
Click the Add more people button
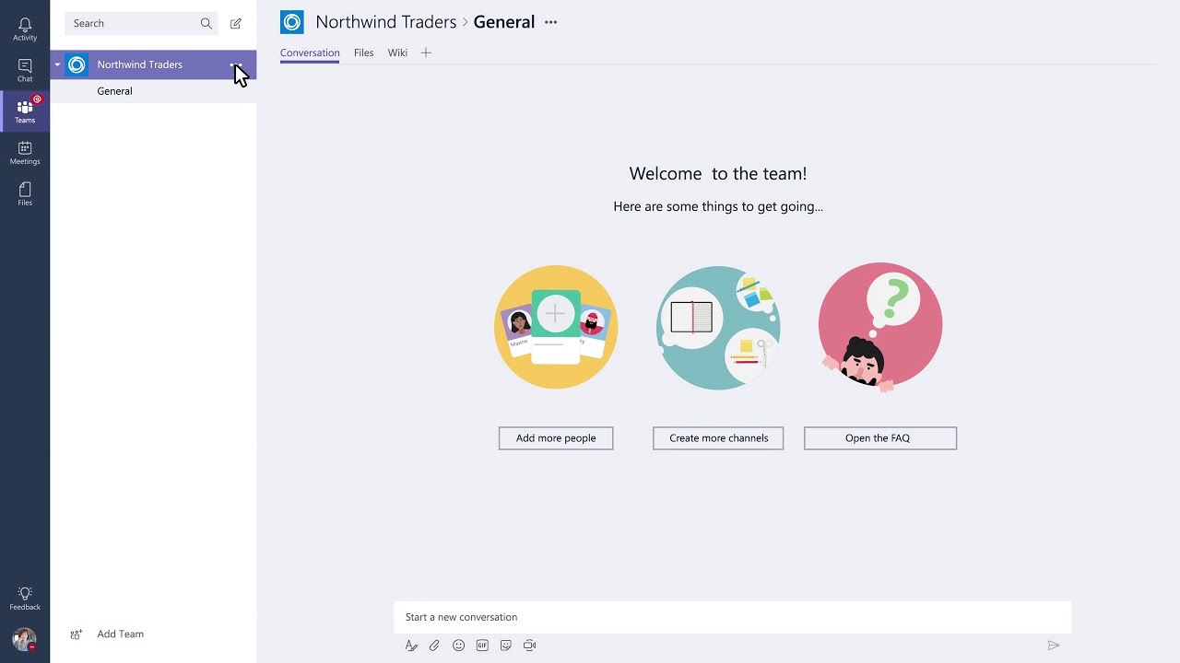556,438
